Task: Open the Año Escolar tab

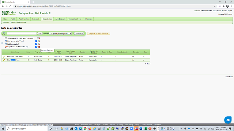Action: coord(60,19)
